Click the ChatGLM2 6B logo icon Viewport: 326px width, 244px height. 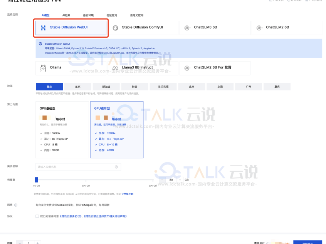tap(259, 28)
